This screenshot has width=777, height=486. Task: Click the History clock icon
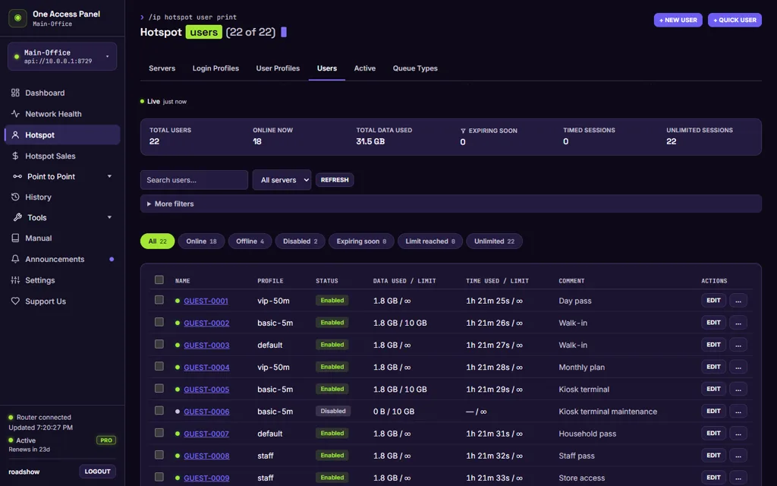point(15,197)
